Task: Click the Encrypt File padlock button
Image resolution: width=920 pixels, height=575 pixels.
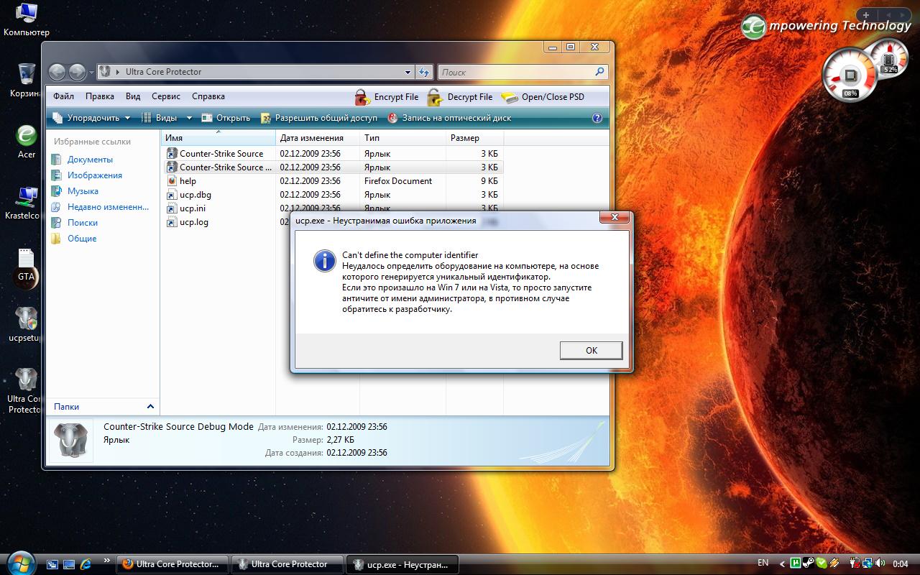Action: click(x=387, y=96)
